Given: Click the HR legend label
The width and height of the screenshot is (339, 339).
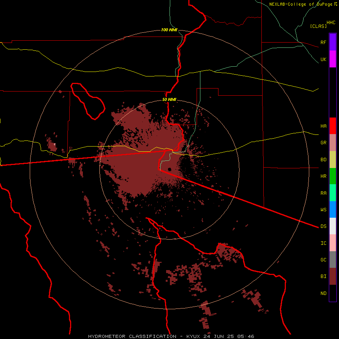Looking at the screenshot, I should pyautogui.click(x=324, y=176).
